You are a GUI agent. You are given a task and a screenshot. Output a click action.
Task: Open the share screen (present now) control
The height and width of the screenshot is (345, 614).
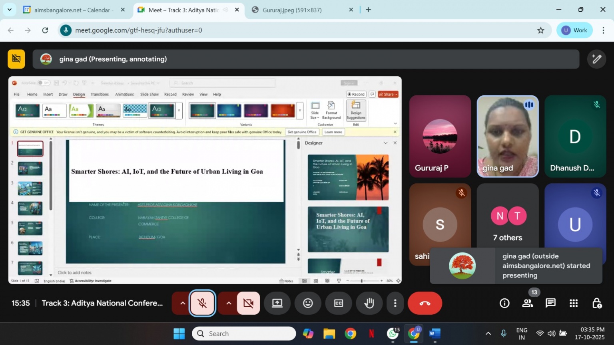(x=277, y=303)
